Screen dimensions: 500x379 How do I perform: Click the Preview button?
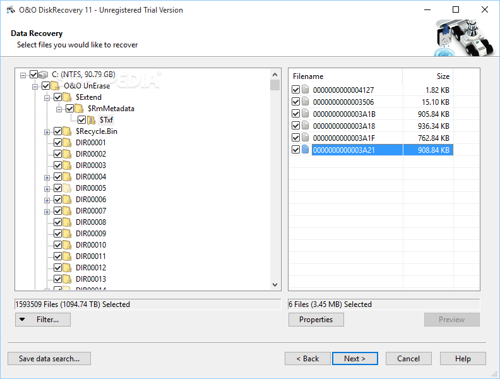point(452,320)
